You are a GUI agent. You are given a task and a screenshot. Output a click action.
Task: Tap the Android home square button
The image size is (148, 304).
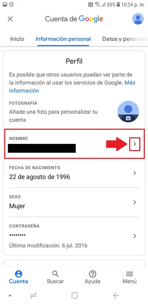(x=74, y=295)
